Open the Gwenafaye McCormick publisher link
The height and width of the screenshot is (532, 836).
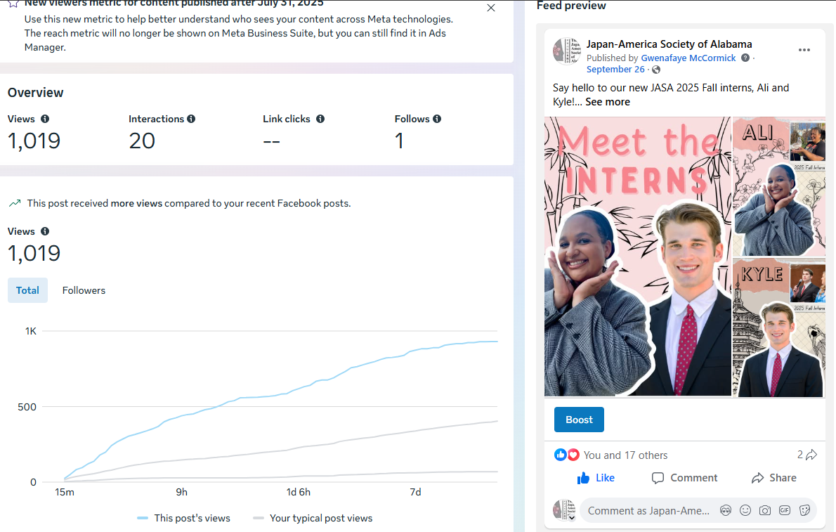click(x=688, y=58)
